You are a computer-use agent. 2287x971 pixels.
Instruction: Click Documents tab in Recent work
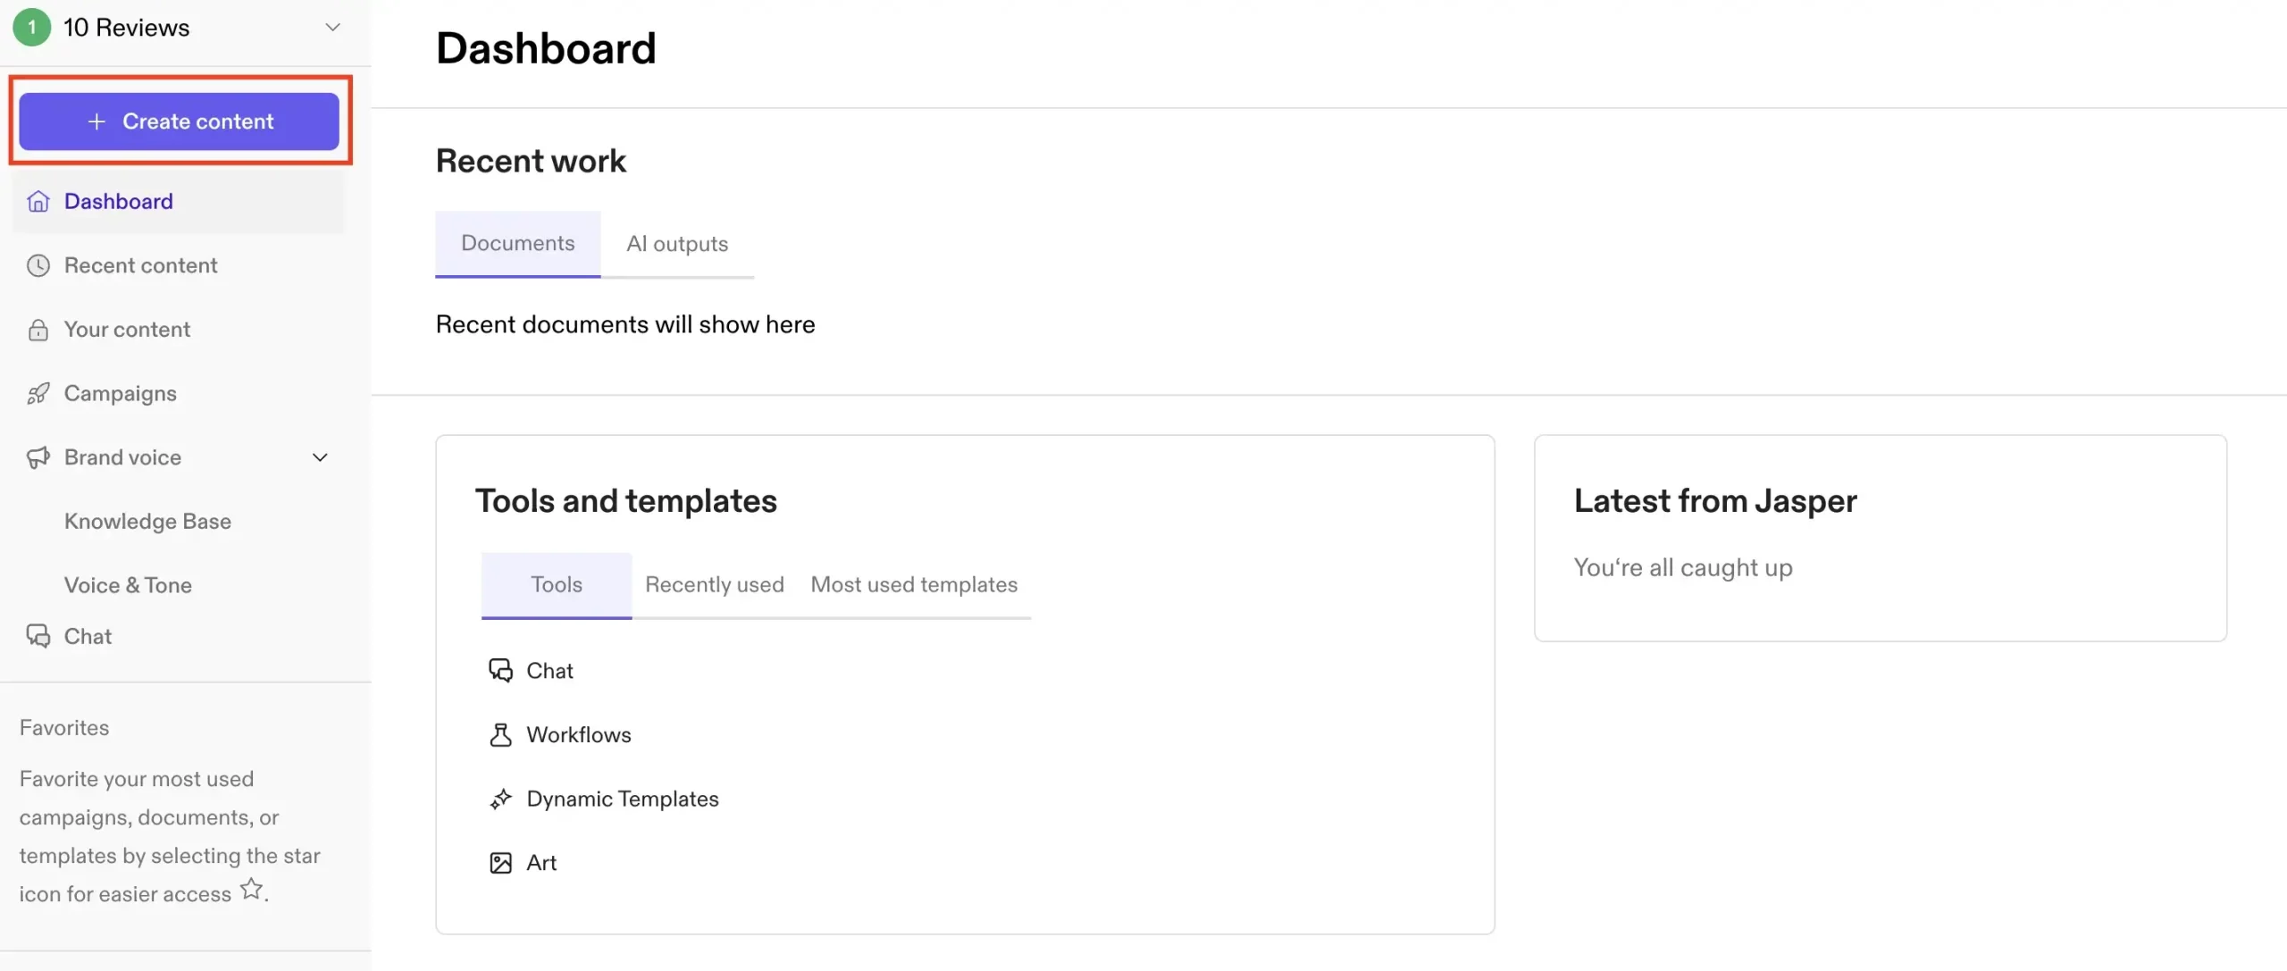518,244
